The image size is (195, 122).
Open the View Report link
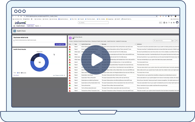16,75
